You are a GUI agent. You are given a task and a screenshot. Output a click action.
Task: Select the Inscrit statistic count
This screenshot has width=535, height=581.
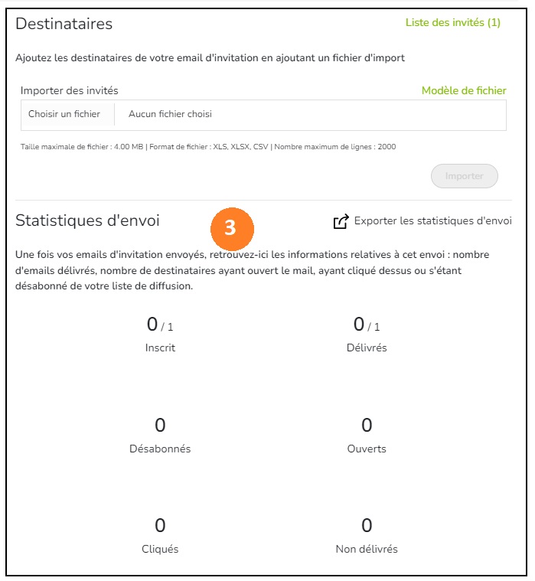(160, 325)
